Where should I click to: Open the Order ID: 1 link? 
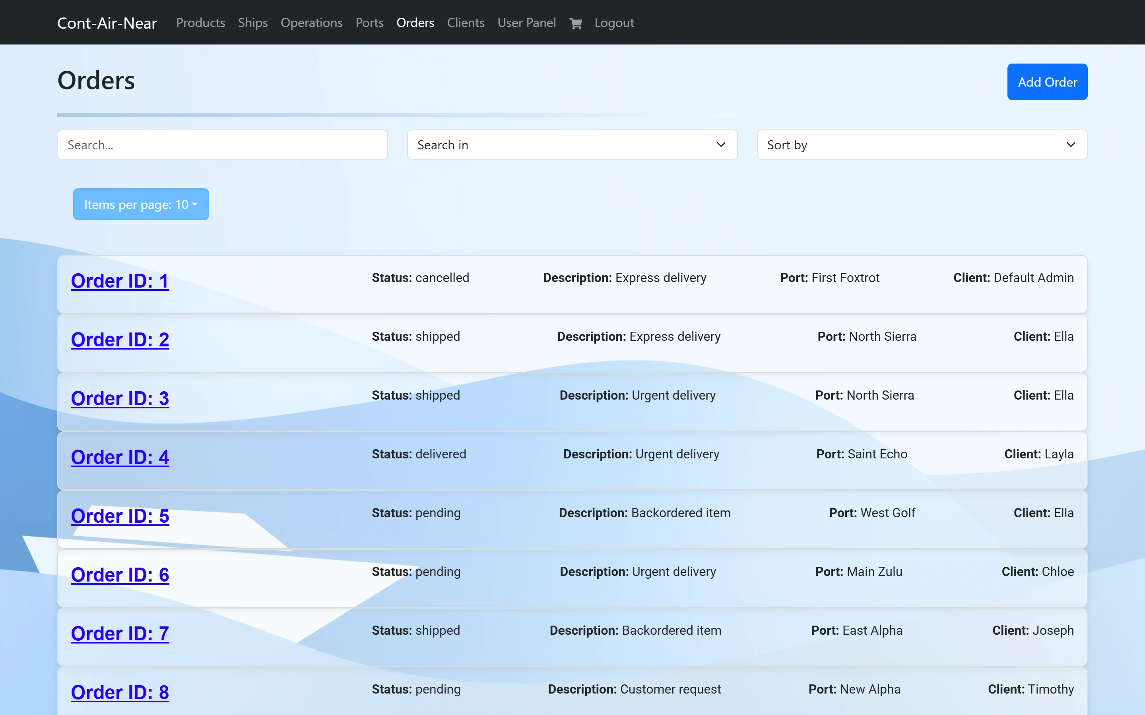tap(120, 281)
